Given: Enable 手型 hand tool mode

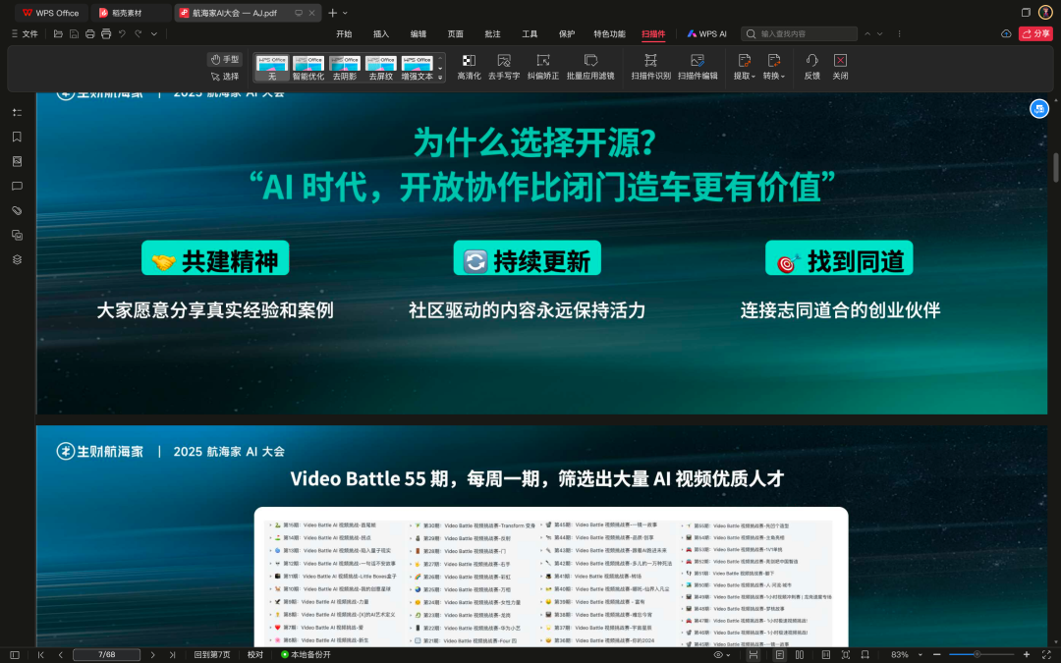Looking at the screenshot, I should click(225, 60).
